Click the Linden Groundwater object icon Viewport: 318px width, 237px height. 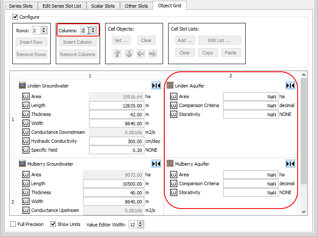[23, 86]
